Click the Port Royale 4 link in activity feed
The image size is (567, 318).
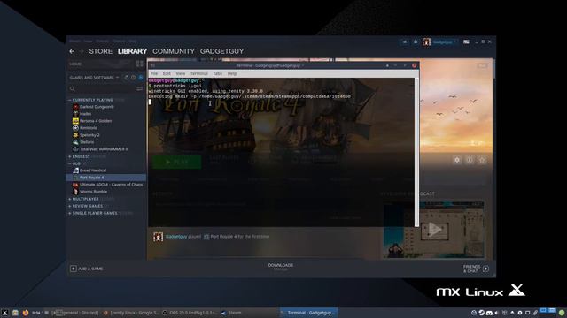tap(223, 237)
